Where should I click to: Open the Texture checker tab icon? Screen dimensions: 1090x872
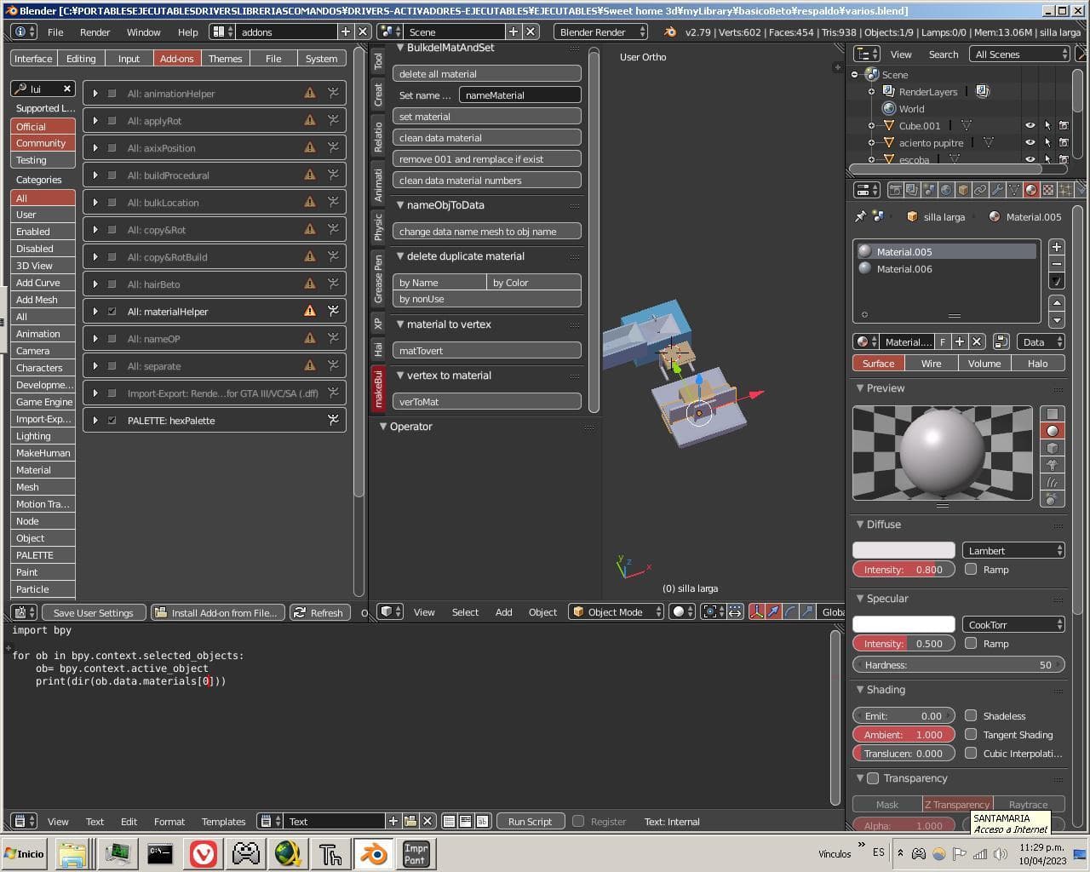1048,190
